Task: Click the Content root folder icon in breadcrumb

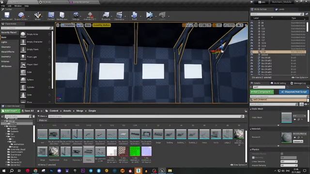Action: 46,111
